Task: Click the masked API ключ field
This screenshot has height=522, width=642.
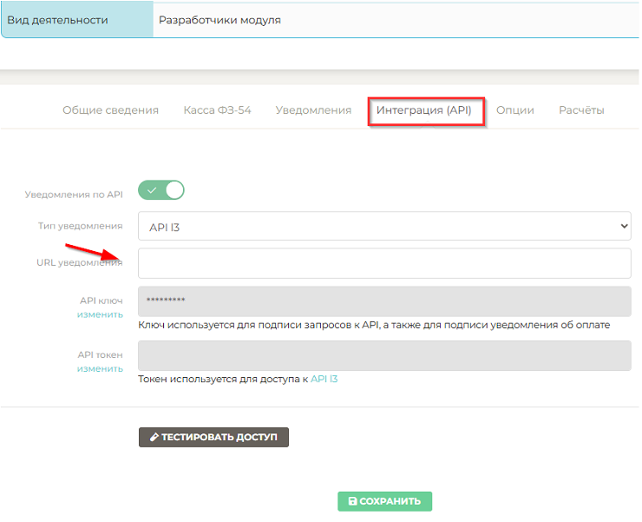Action: [x=383, y=301]
